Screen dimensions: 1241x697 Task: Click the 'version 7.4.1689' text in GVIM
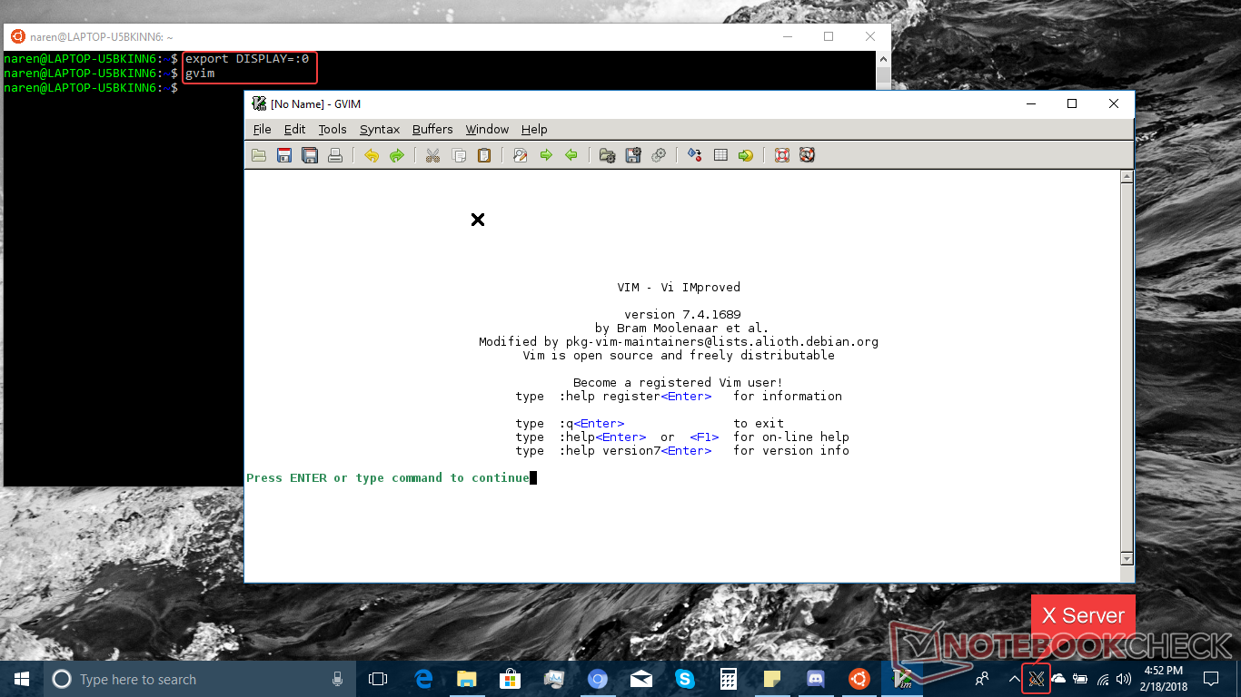[x=682, y=314]
